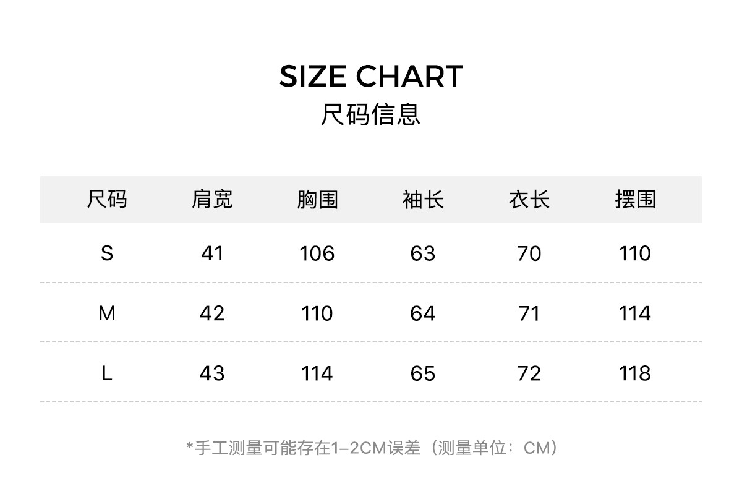Image resolution: width=742 pixels, height=502 pixels.
Task: Click hem value 118 in the L row
Action: (635, 373)
